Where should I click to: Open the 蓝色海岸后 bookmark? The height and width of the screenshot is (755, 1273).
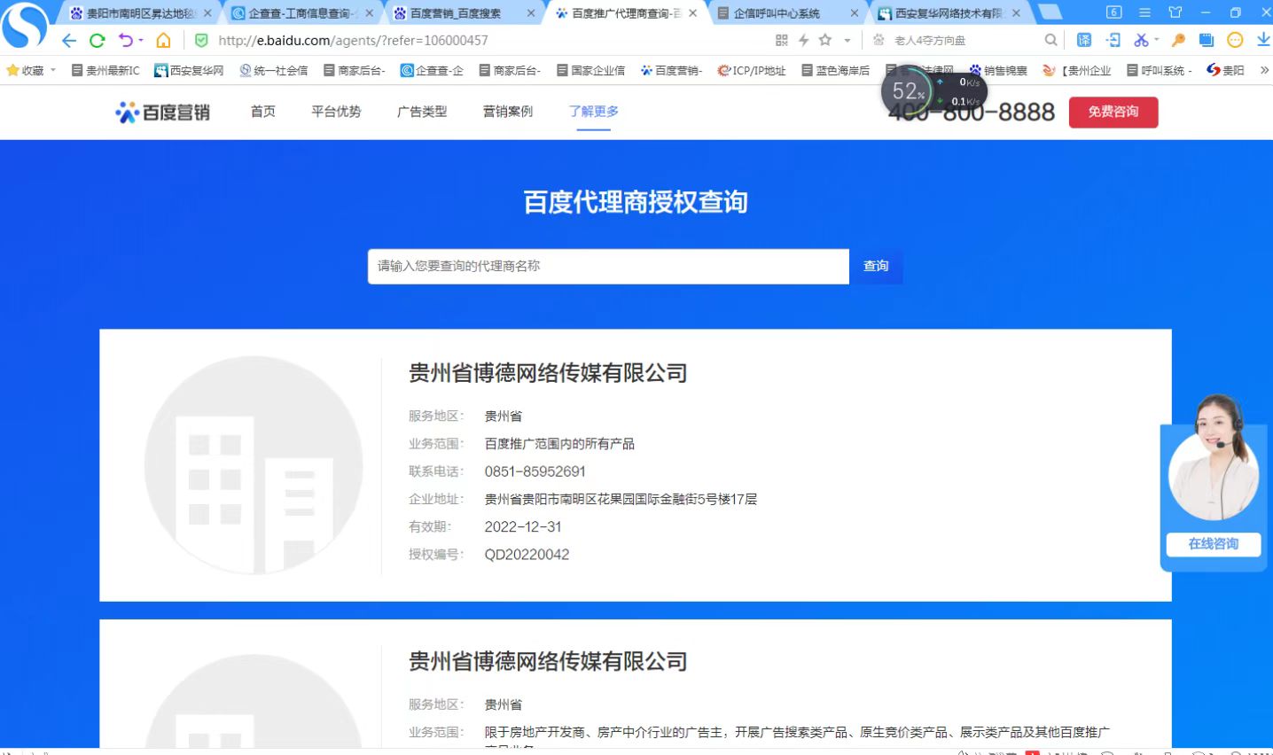click(836, 70)
